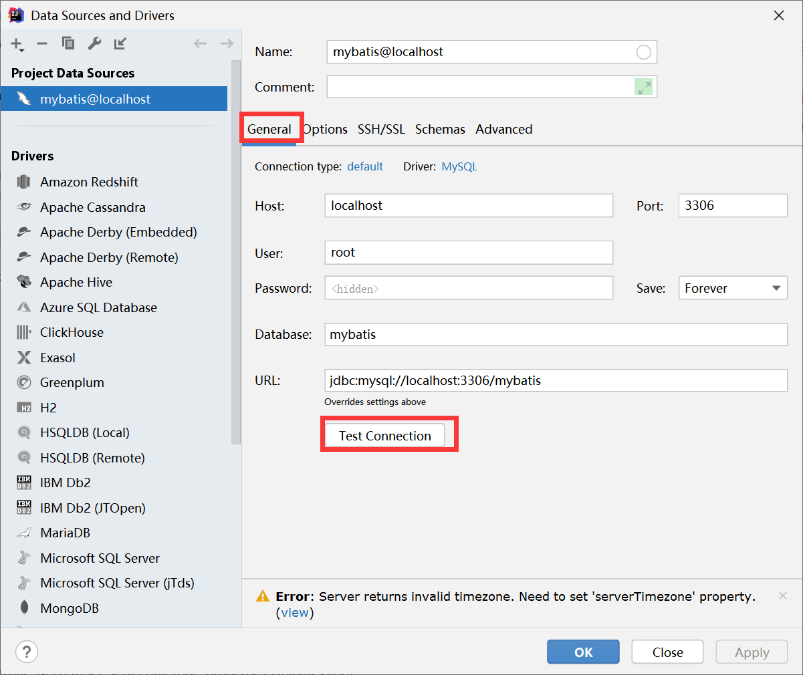Select the Apache Hive driver row
Screen dimensions: 803x675
click(114, 282)
